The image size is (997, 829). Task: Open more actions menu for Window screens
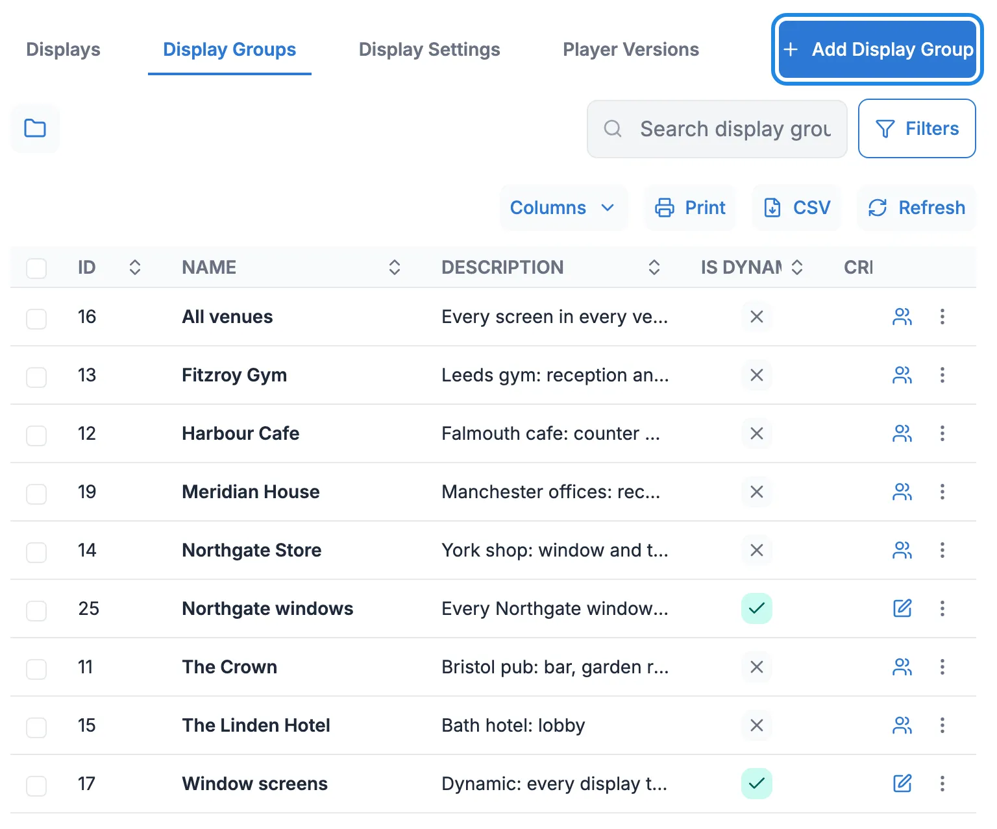942,784
